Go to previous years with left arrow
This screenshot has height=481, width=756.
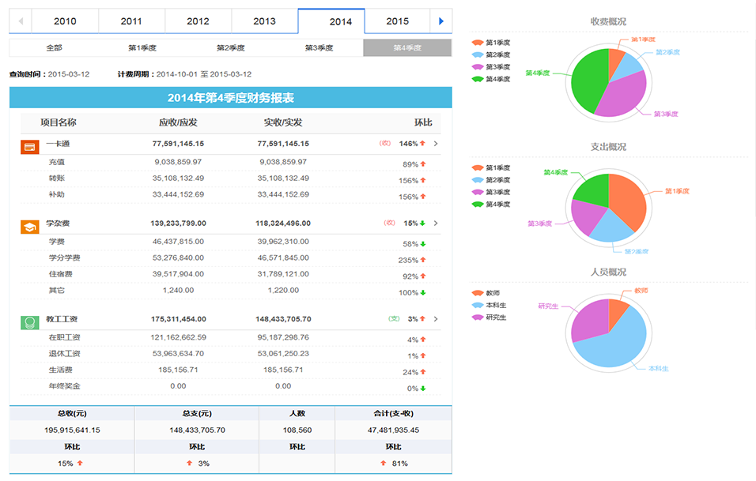(x=20, y=21)
